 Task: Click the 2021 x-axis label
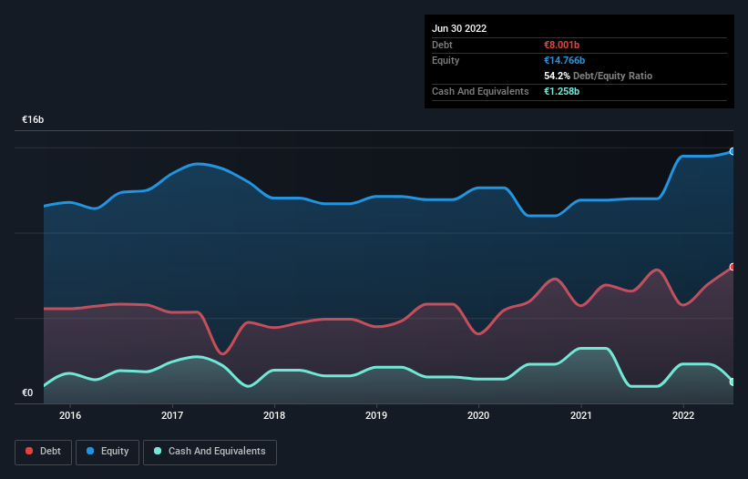pyautogui.click(x=581, y=415)
